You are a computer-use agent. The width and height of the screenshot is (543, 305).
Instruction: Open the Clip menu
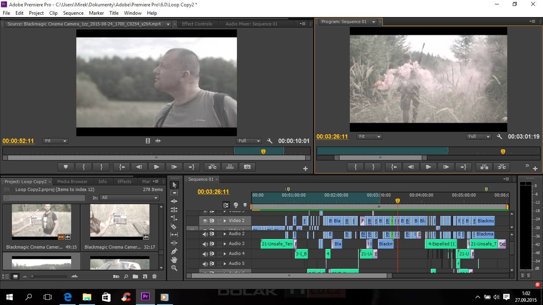coord(53,13)
